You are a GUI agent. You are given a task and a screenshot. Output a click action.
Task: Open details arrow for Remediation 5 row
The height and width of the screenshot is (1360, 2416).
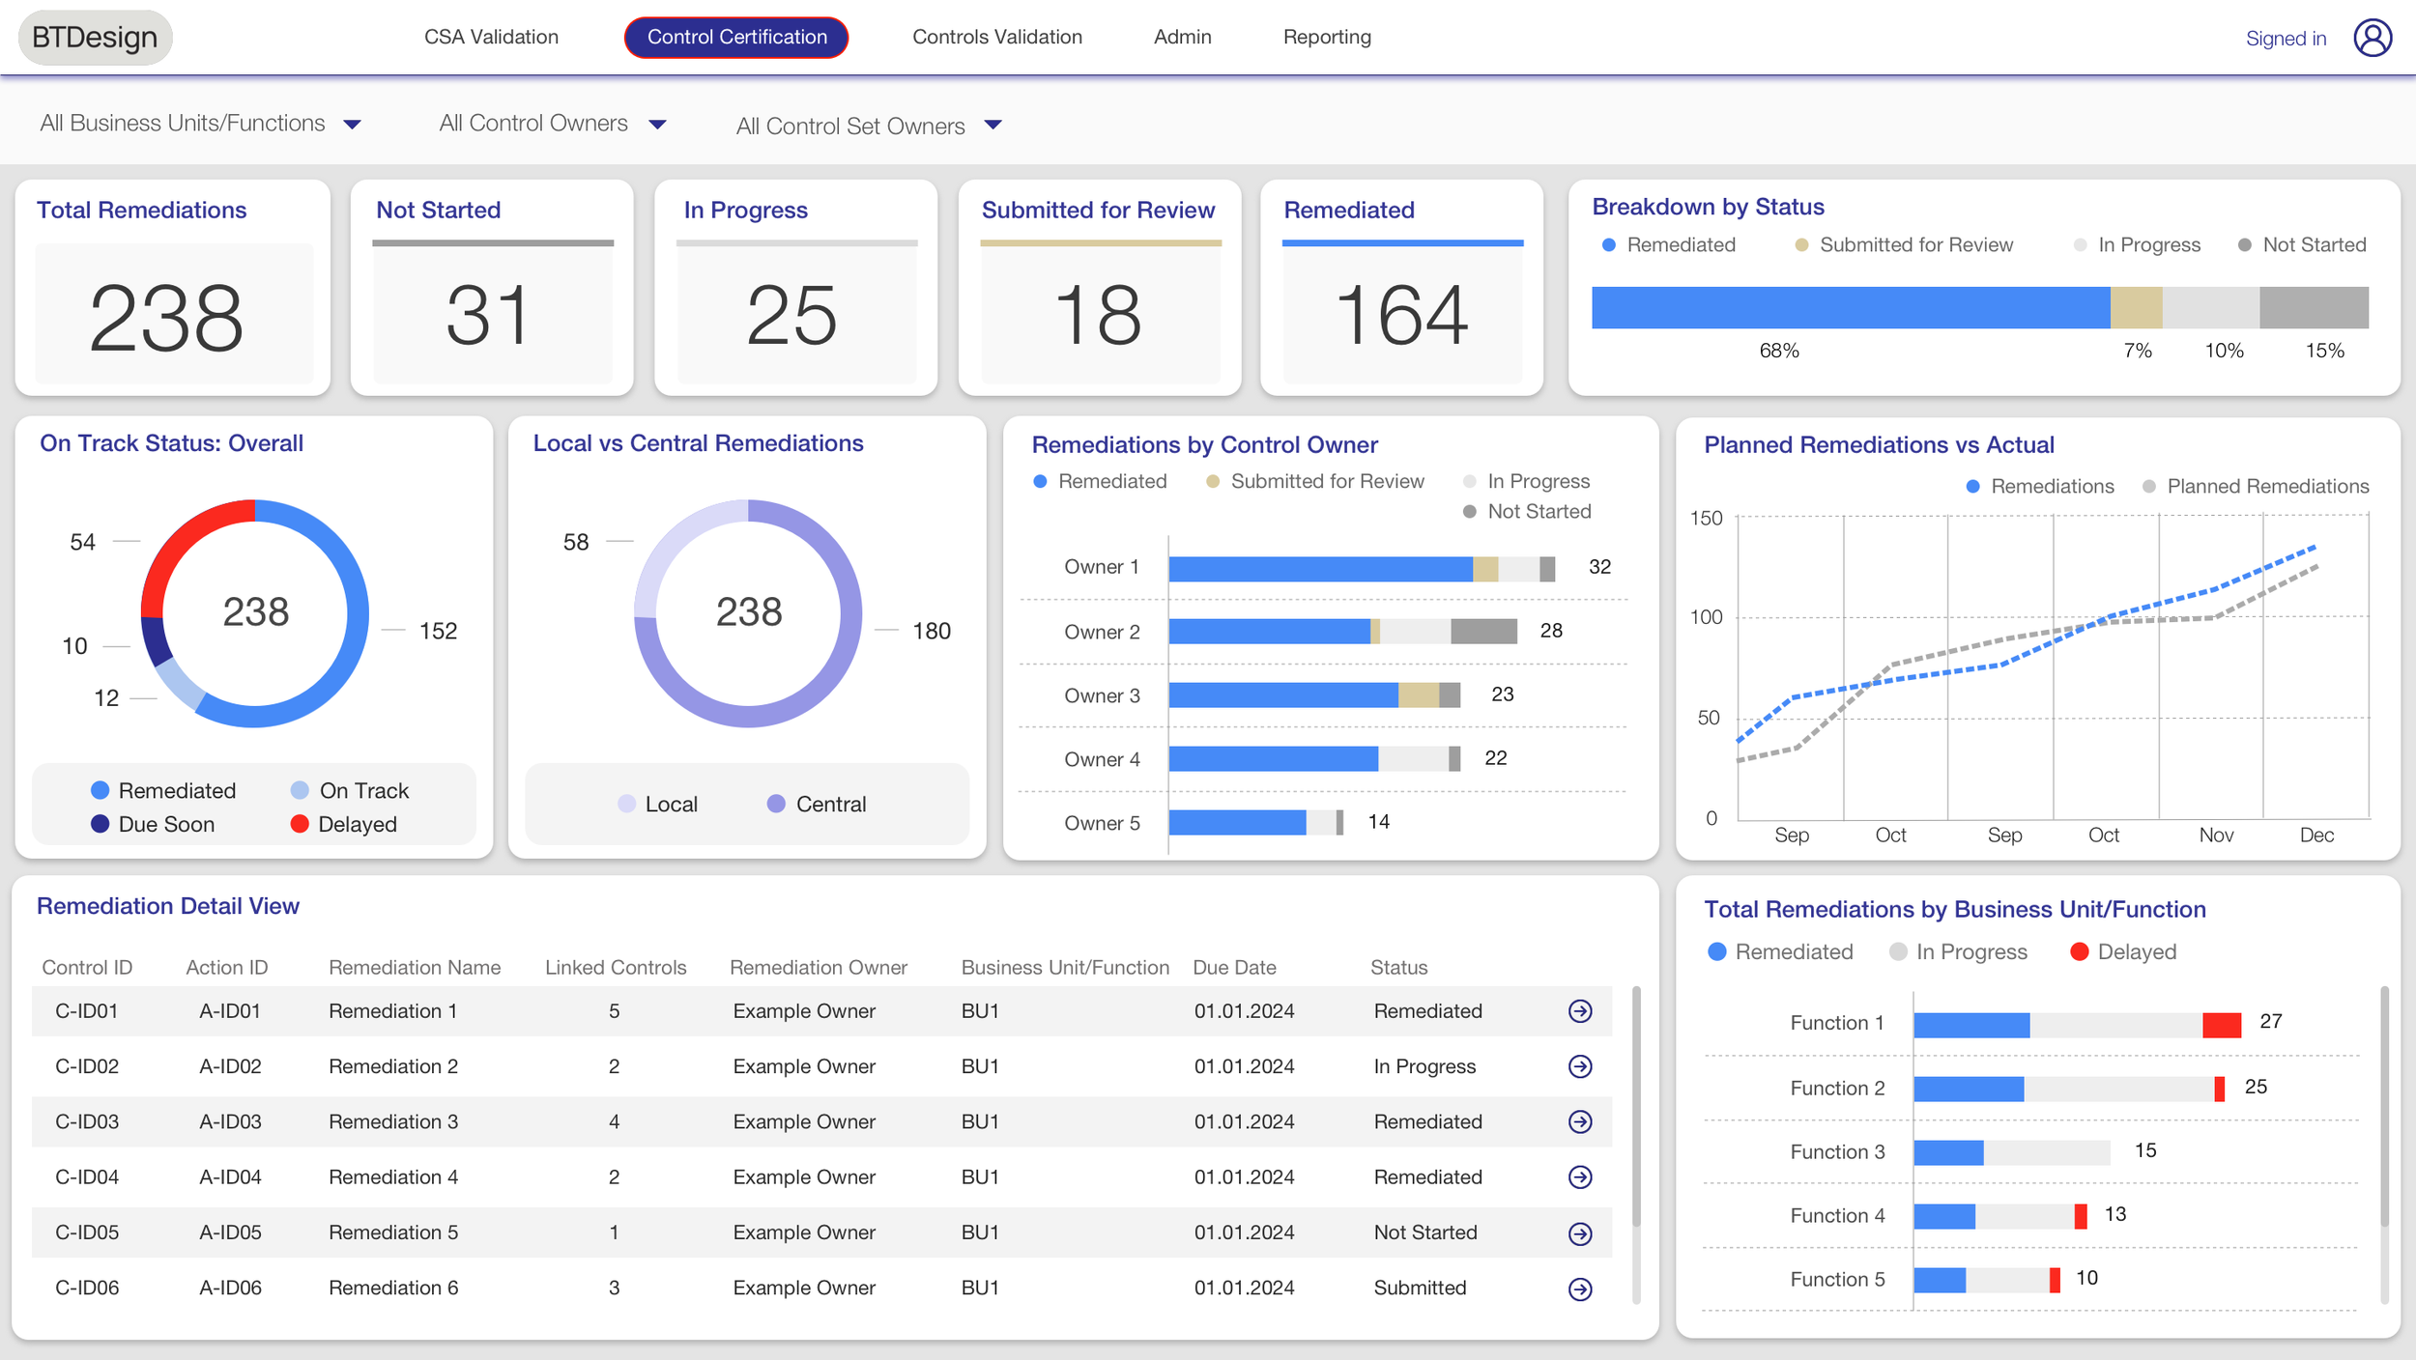click(1580, 1233)
